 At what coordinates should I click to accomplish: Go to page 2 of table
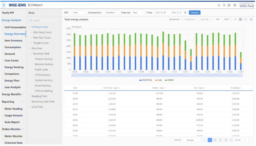(x=215, y=140)
